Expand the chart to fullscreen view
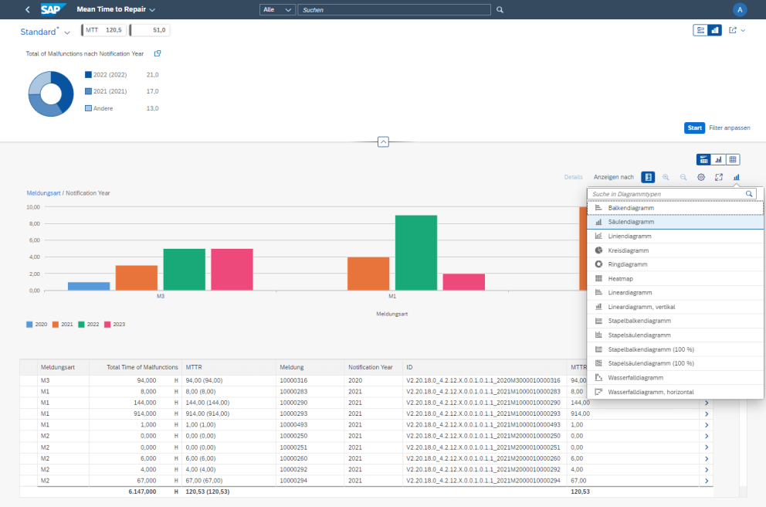 [x=718, y=176]
